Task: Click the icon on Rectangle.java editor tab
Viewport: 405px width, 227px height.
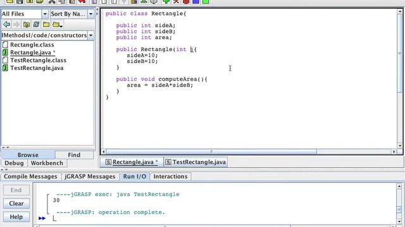Action: point(108,162)
